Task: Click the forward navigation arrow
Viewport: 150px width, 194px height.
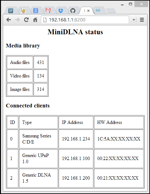Action: (x=17, y=20)
